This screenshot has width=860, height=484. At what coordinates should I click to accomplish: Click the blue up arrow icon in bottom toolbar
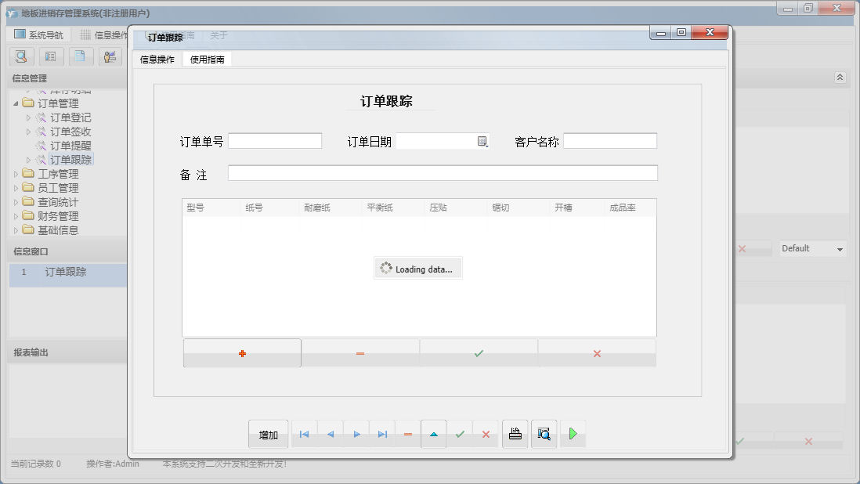[x=434, y=433]
